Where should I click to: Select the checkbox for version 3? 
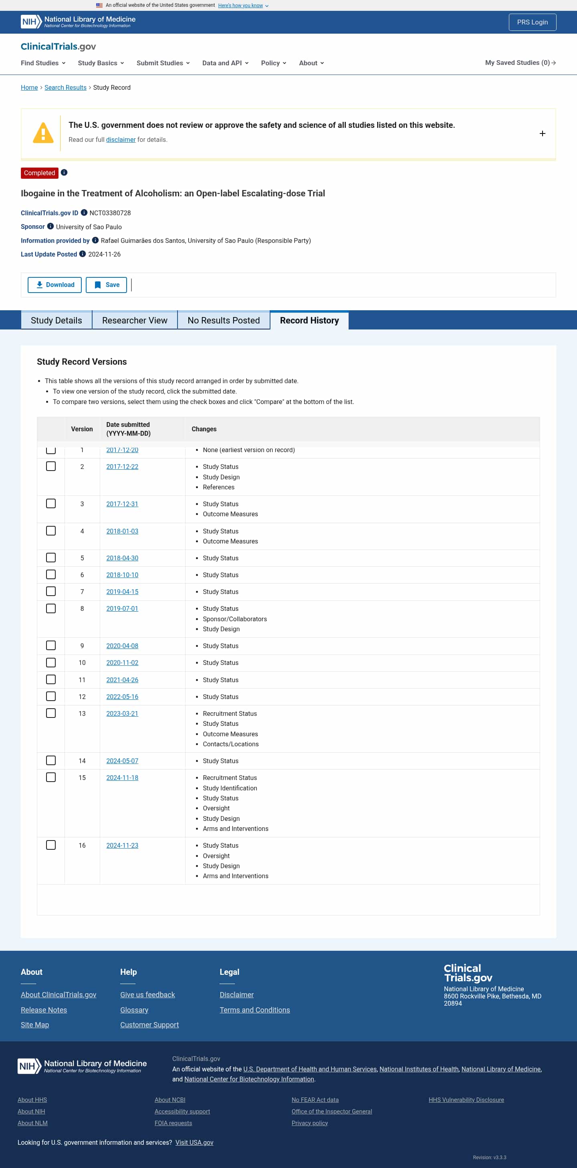[51, 503]
